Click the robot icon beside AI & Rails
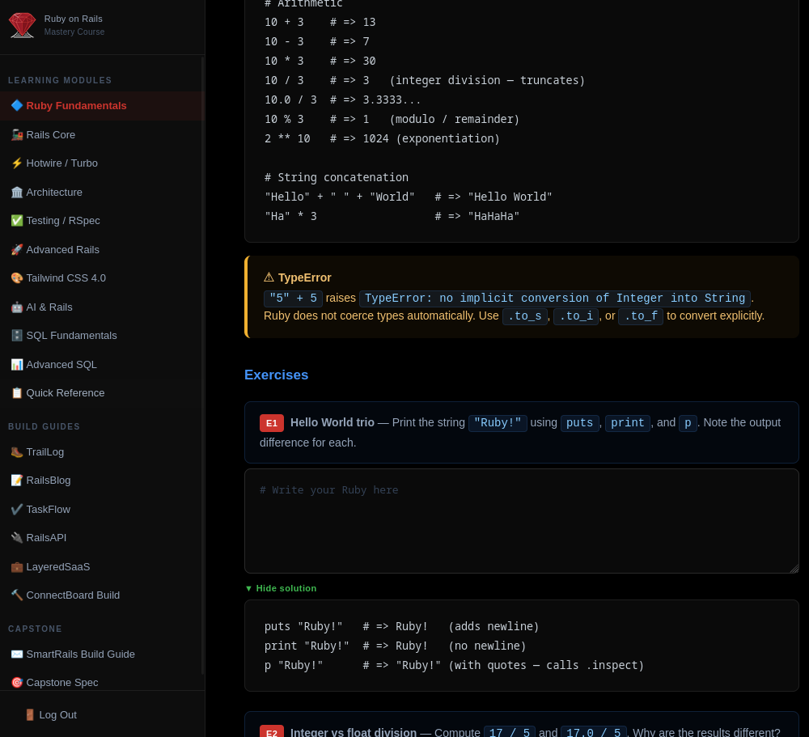809x737 pixels. [x=17, y=307]
